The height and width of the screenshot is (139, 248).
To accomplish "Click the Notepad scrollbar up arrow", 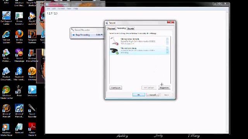I will (x=227, y=12).
